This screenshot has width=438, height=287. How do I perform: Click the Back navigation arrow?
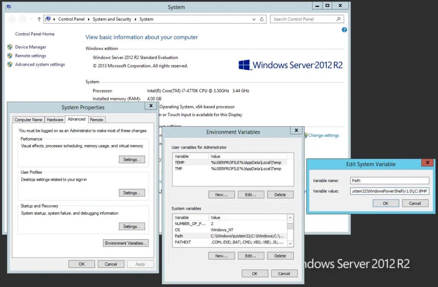(12, 19)
